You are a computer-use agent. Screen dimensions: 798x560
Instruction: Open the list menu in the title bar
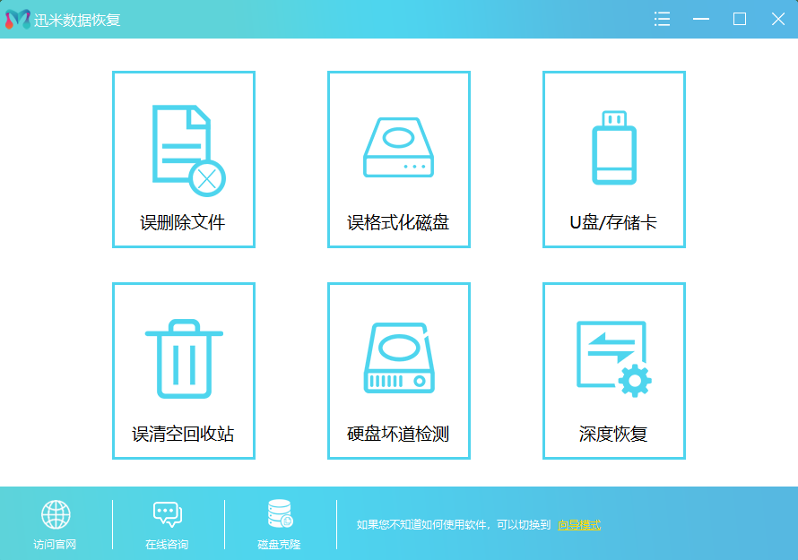click(x=662, y=18)
